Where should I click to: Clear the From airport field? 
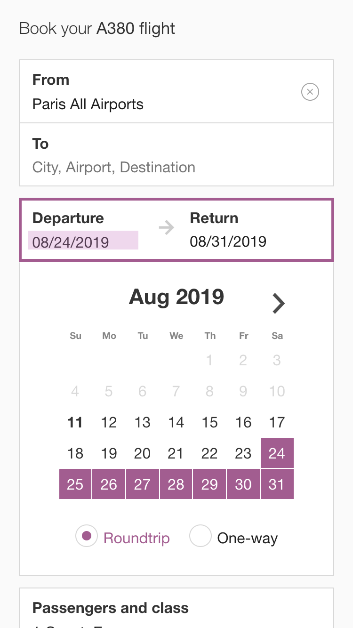[310, 92]
